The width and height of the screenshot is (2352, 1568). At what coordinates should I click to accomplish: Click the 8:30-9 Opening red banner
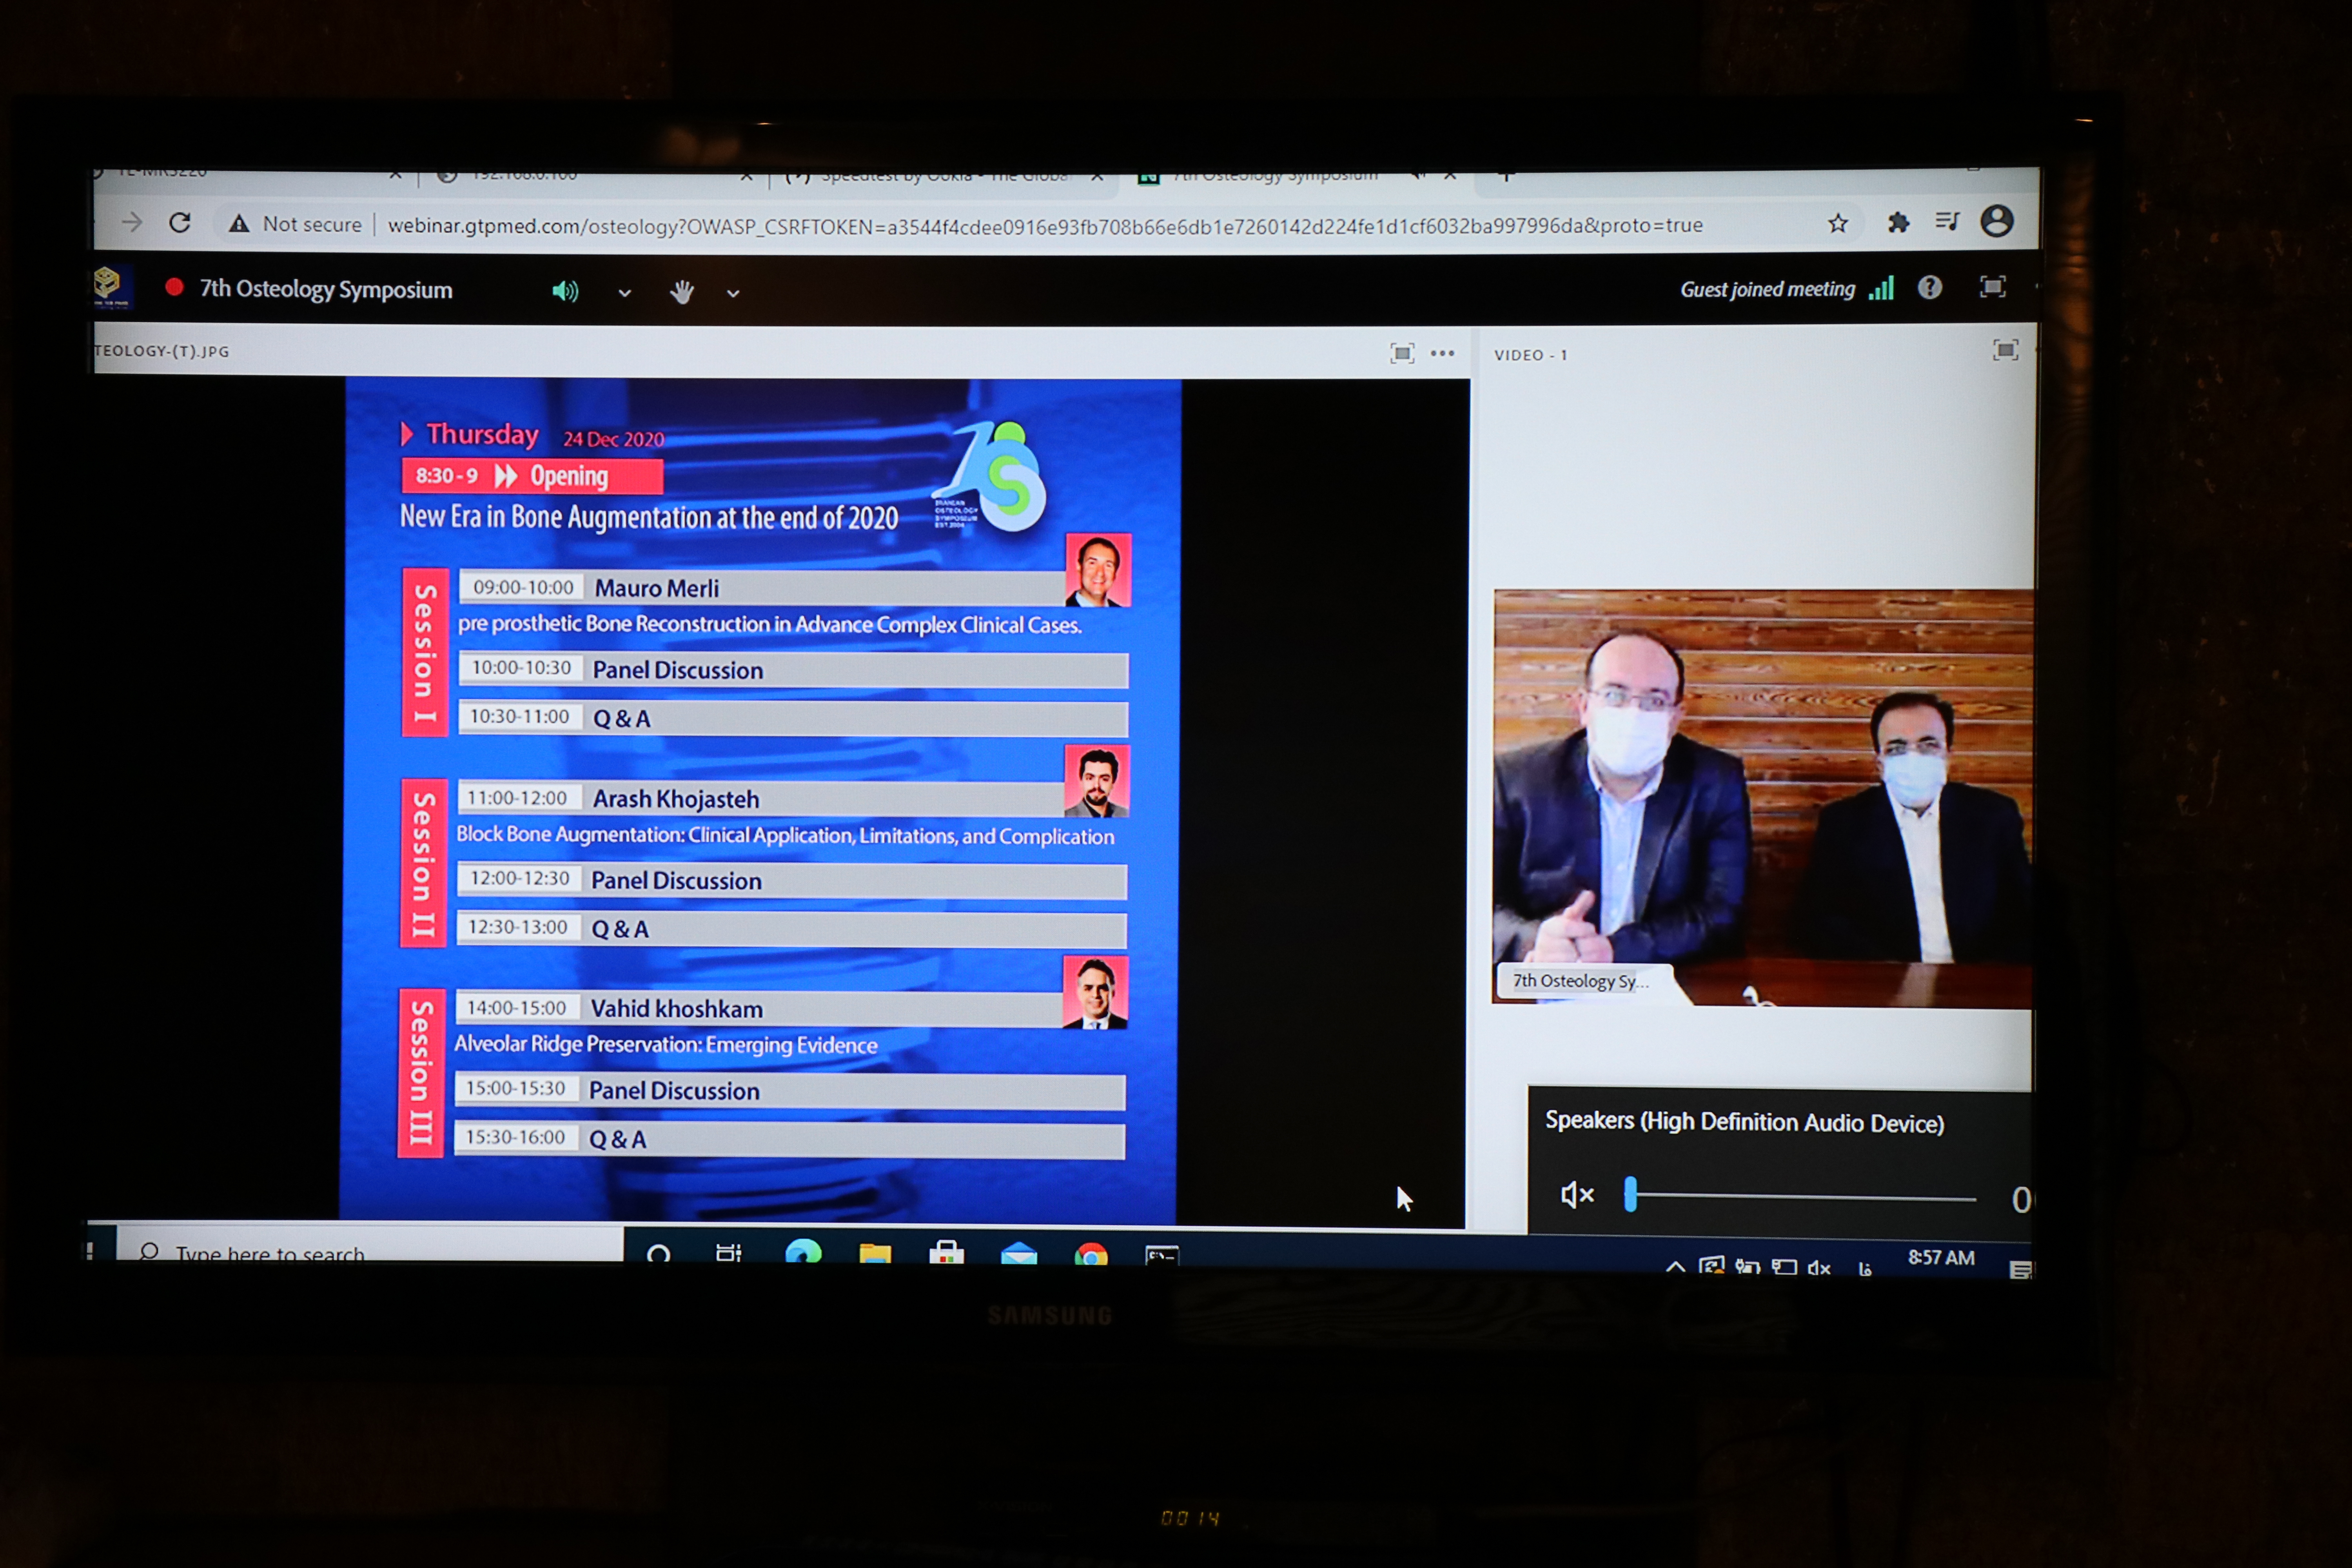[532, 476]
